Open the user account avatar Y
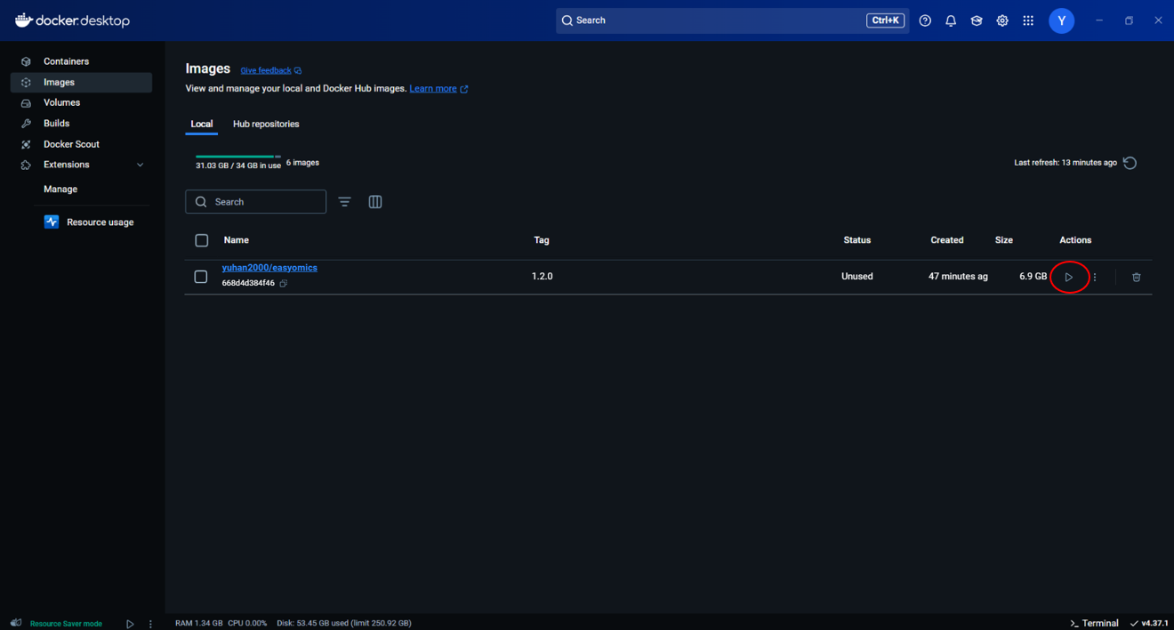The width and height of the screenshot is (1174, 630). pyautogui.click(x=1061, y=20)
